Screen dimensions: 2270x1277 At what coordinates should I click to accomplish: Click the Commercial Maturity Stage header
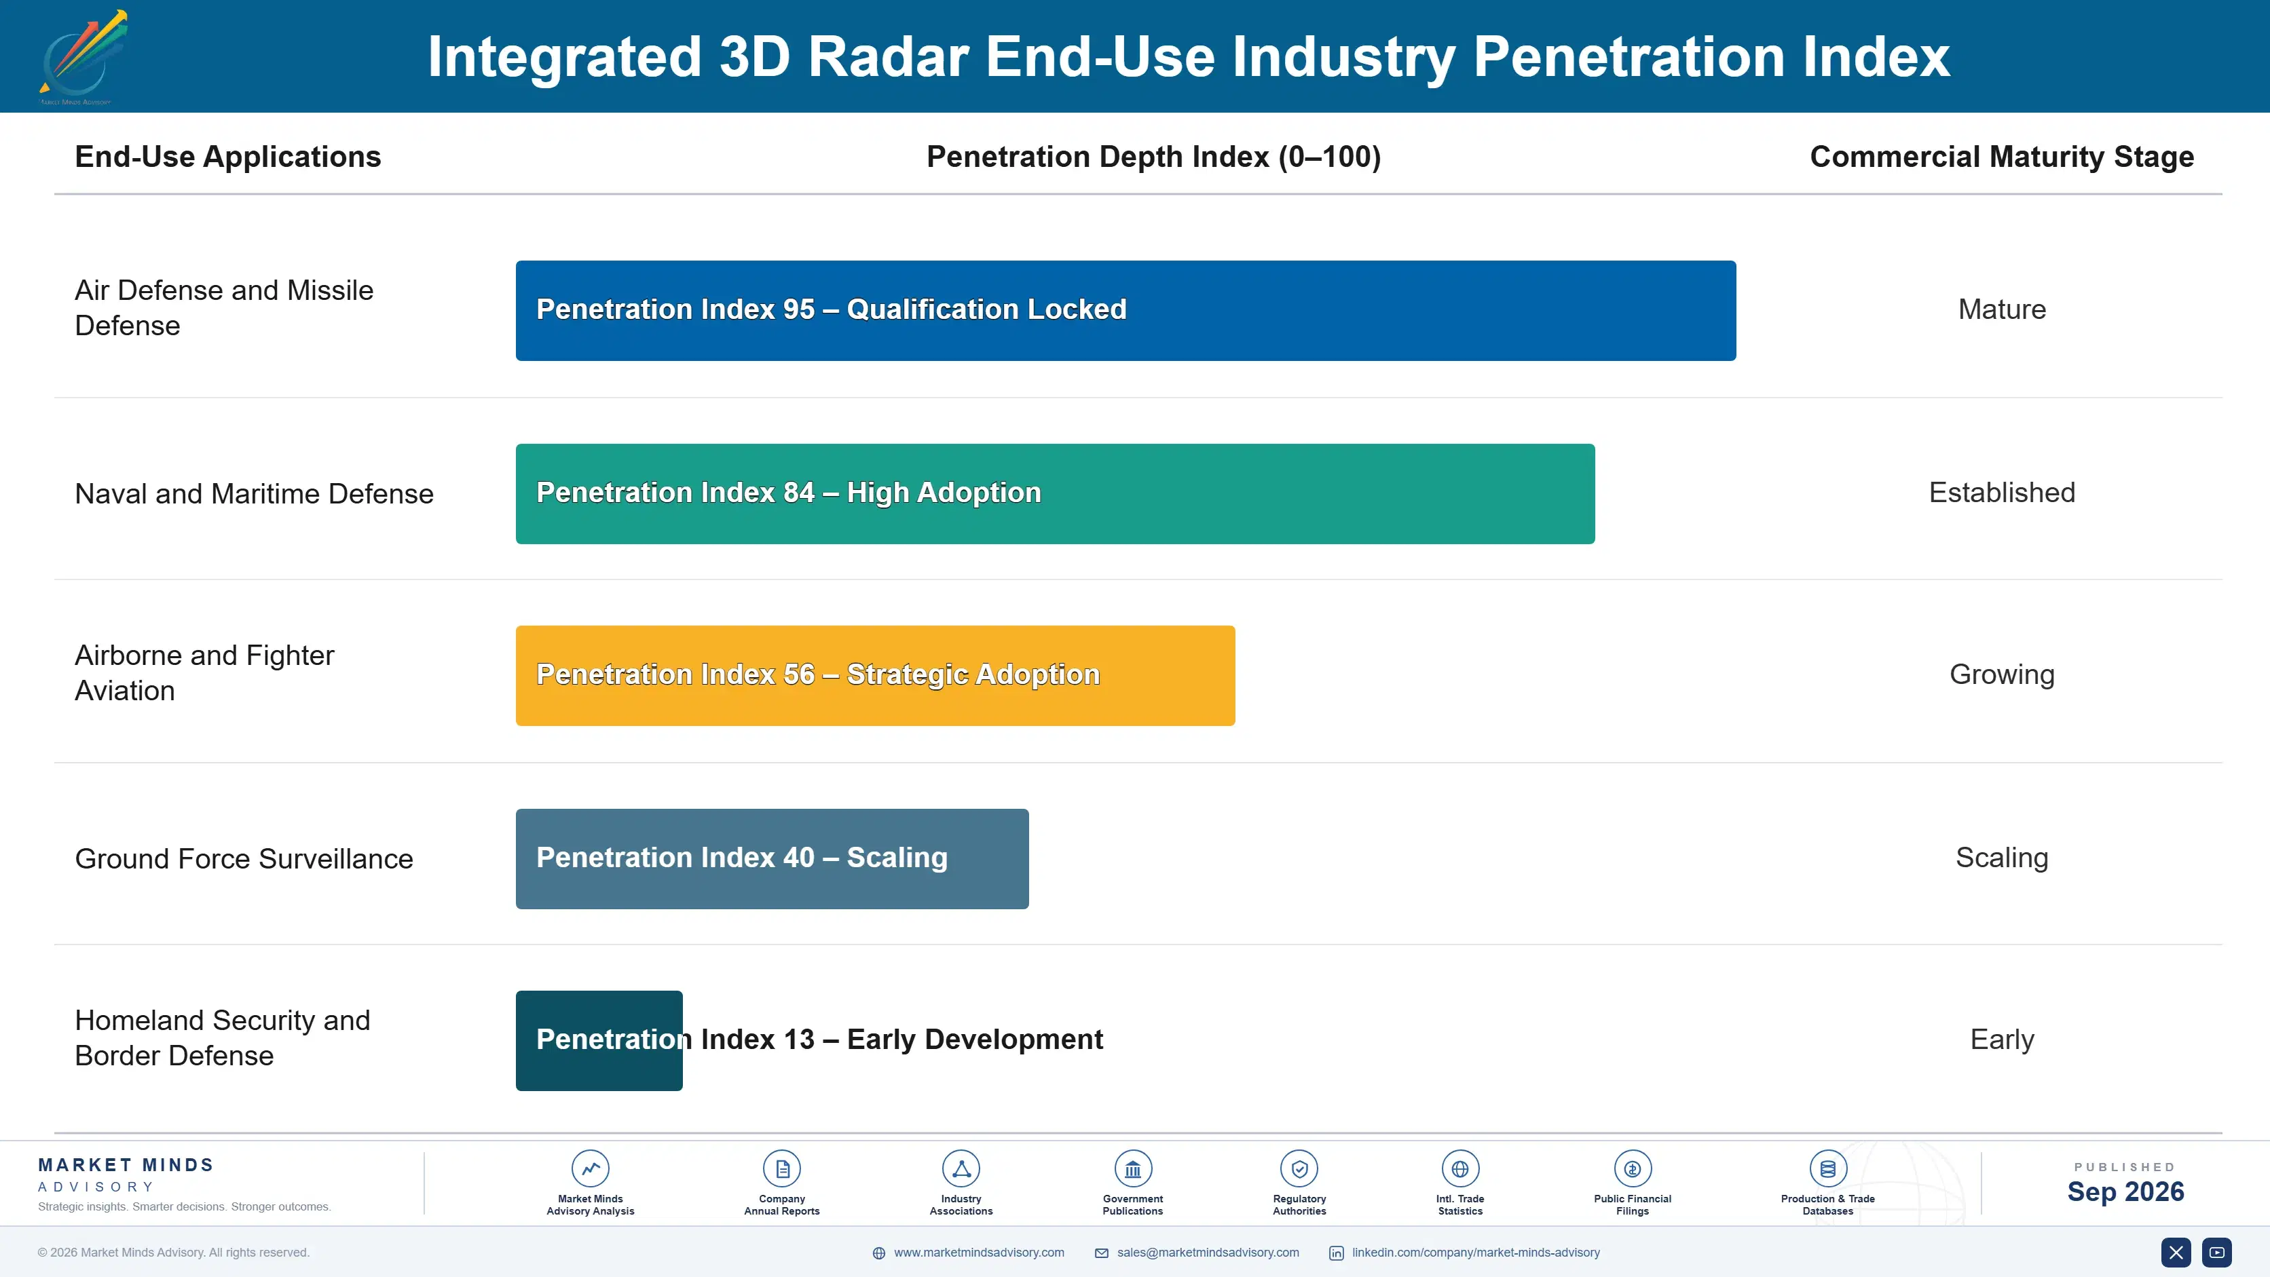click(2001, 157)
